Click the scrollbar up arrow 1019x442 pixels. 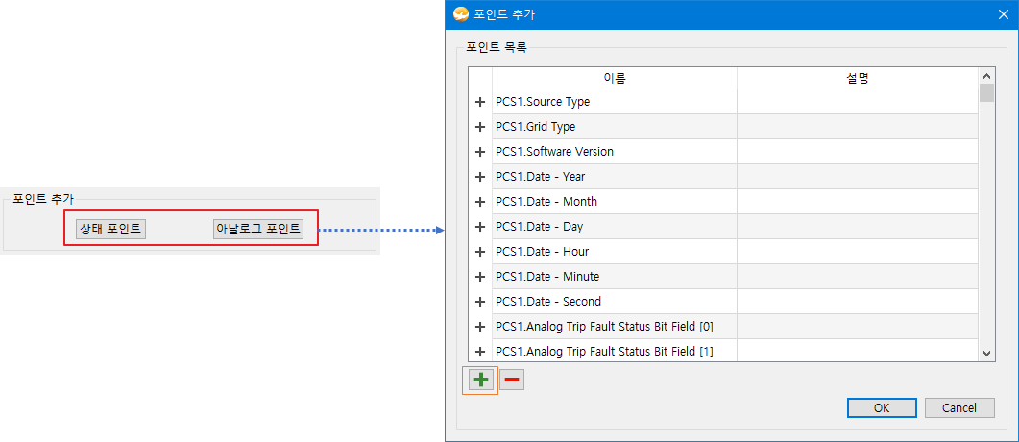click(x=985, y=75)
